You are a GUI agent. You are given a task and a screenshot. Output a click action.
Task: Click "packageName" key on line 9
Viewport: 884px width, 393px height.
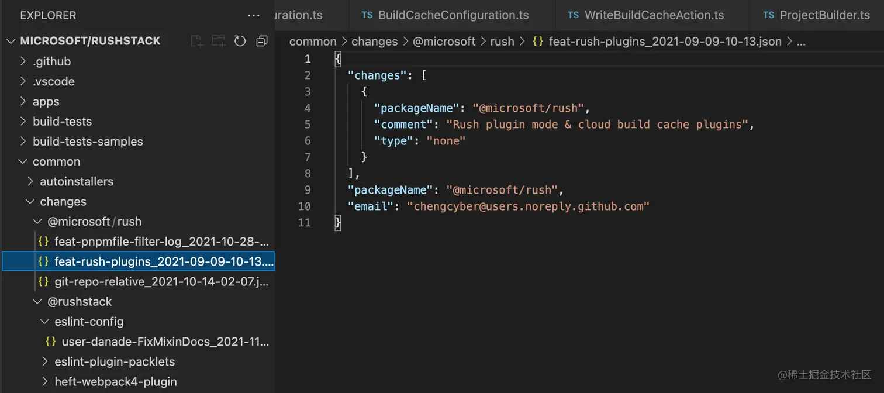click(x=391, y=190)
